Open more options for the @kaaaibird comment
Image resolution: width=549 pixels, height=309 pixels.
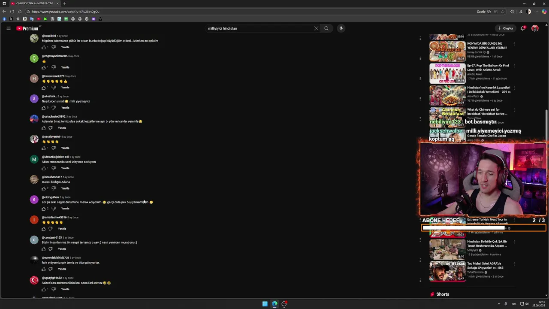pos(420,38)
